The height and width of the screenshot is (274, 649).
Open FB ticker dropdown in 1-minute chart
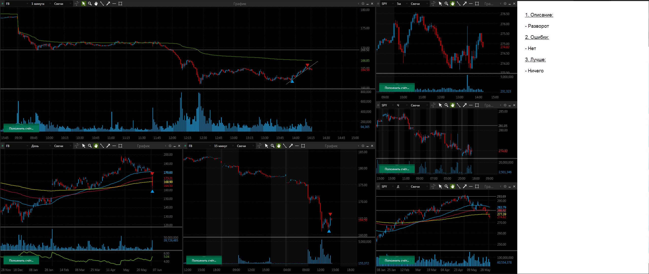pos(17,4)
